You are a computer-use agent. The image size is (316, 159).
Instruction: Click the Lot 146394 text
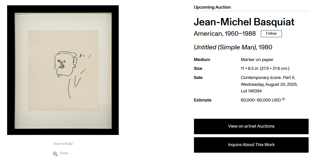[x=251, y=91]
